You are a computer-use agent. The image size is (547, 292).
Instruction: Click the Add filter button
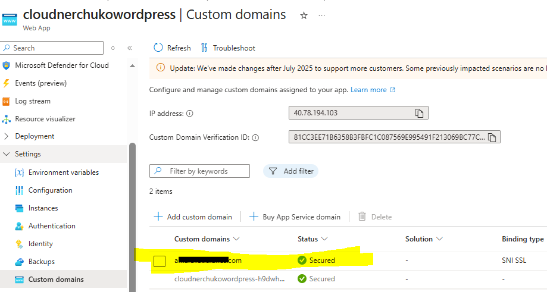point(290,171)
